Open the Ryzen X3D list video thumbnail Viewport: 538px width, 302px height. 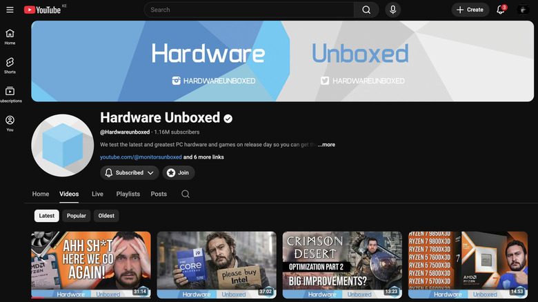[x=468, y=265]
